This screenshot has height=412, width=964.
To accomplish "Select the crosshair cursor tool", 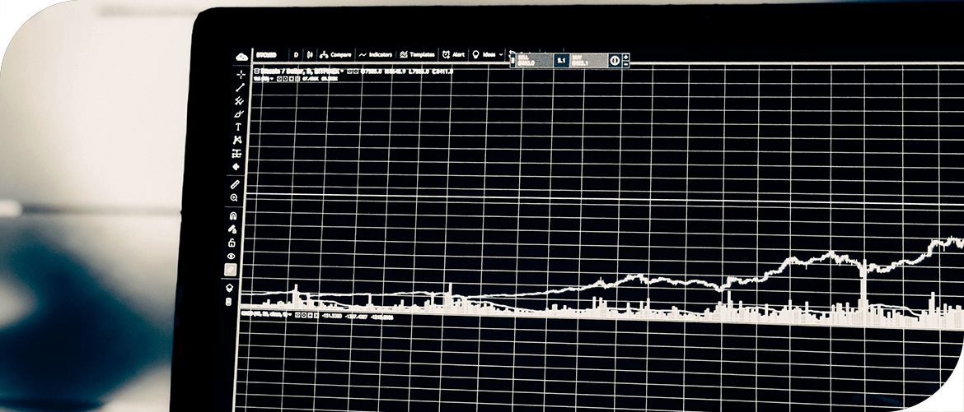I will (x=241, y=74).
